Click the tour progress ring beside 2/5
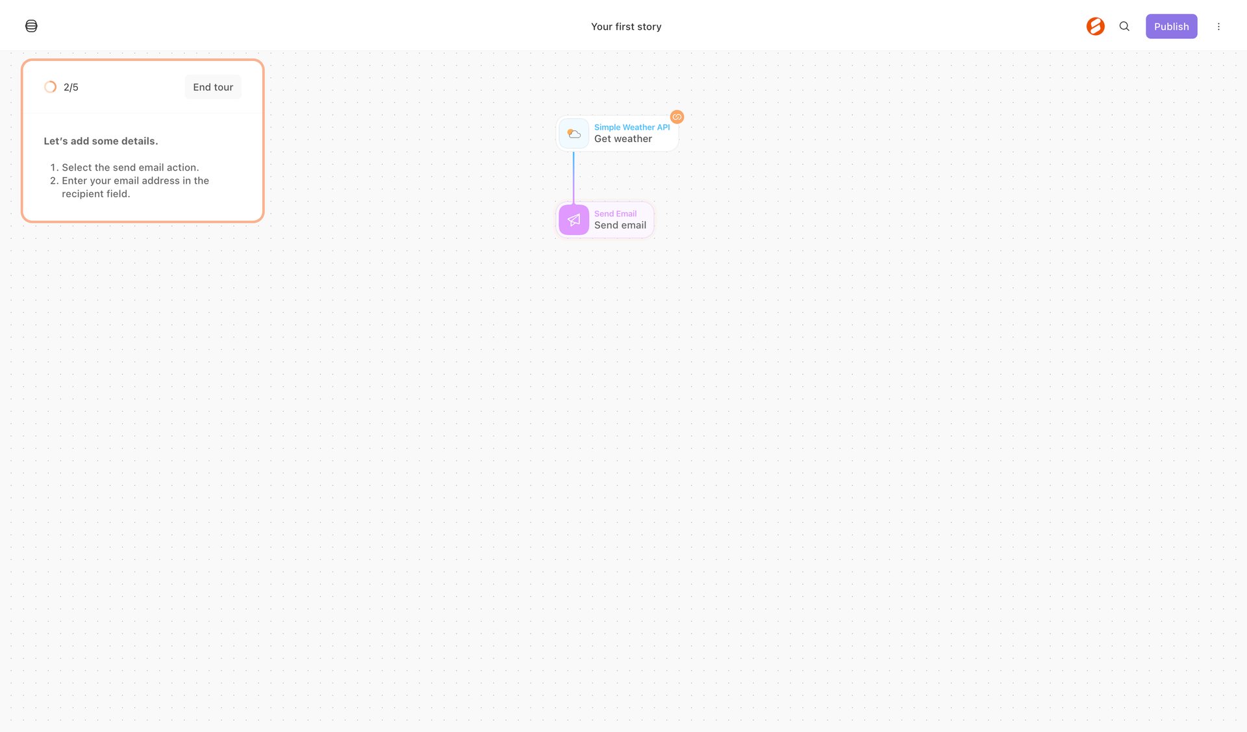This screenshot has width=1247, height=732. point(50,86)
